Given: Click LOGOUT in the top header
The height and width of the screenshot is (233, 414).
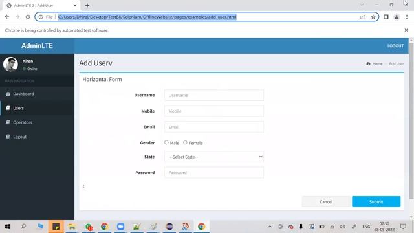Looking at the screenshot, I should point(395,46).
